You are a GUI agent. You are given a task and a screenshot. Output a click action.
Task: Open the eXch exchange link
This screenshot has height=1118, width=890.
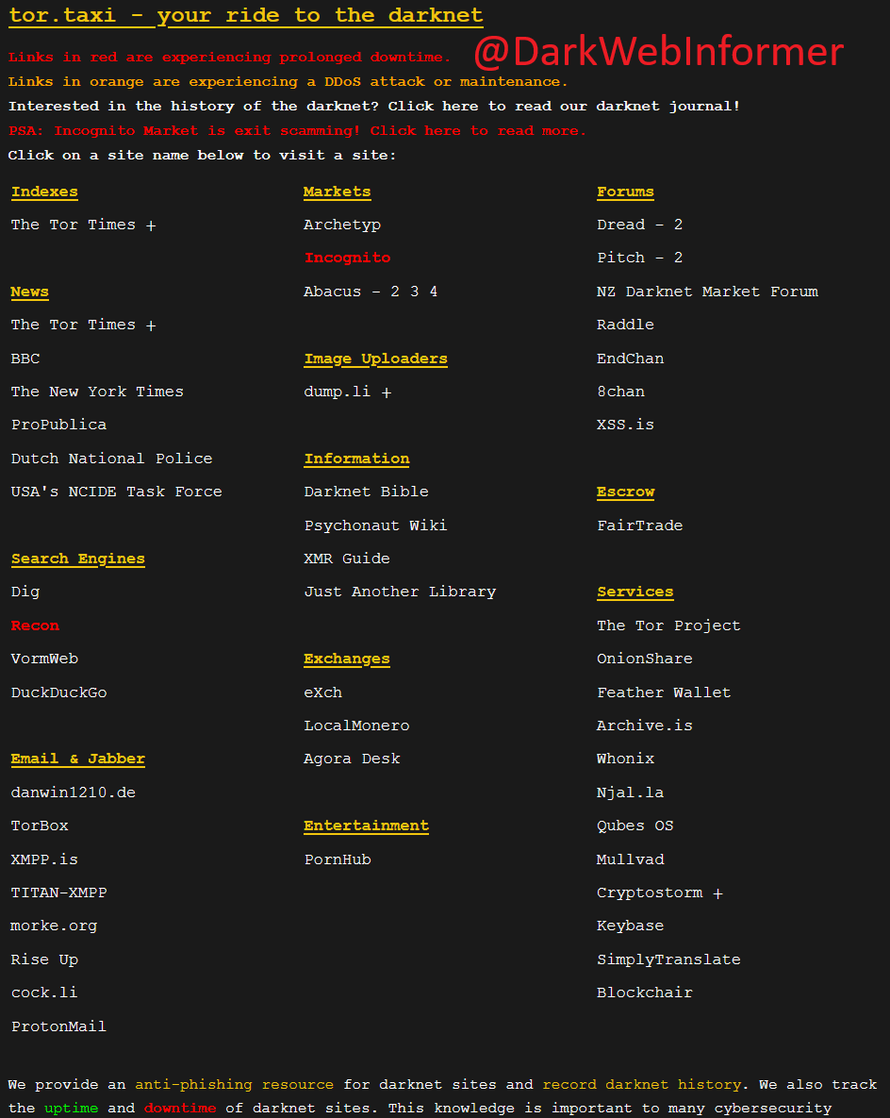(x=322, y=692)
